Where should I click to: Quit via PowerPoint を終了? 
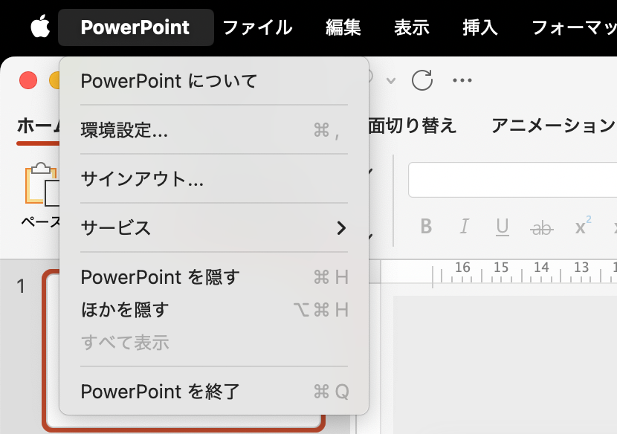(214, 392)
